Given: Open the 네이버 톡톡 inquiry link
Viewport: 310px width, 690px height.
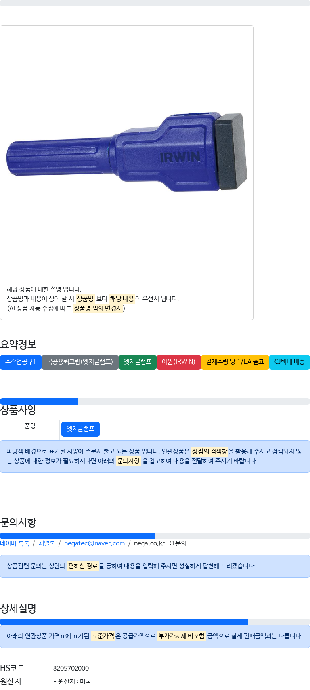Looking at the screenshot, I should pos(15,543).
